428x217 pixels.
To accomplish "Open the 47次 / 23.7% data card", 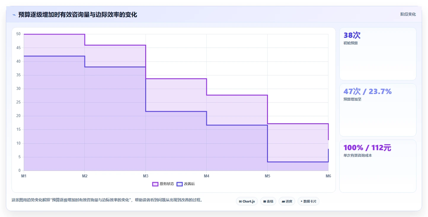I will tap(378, 110).
